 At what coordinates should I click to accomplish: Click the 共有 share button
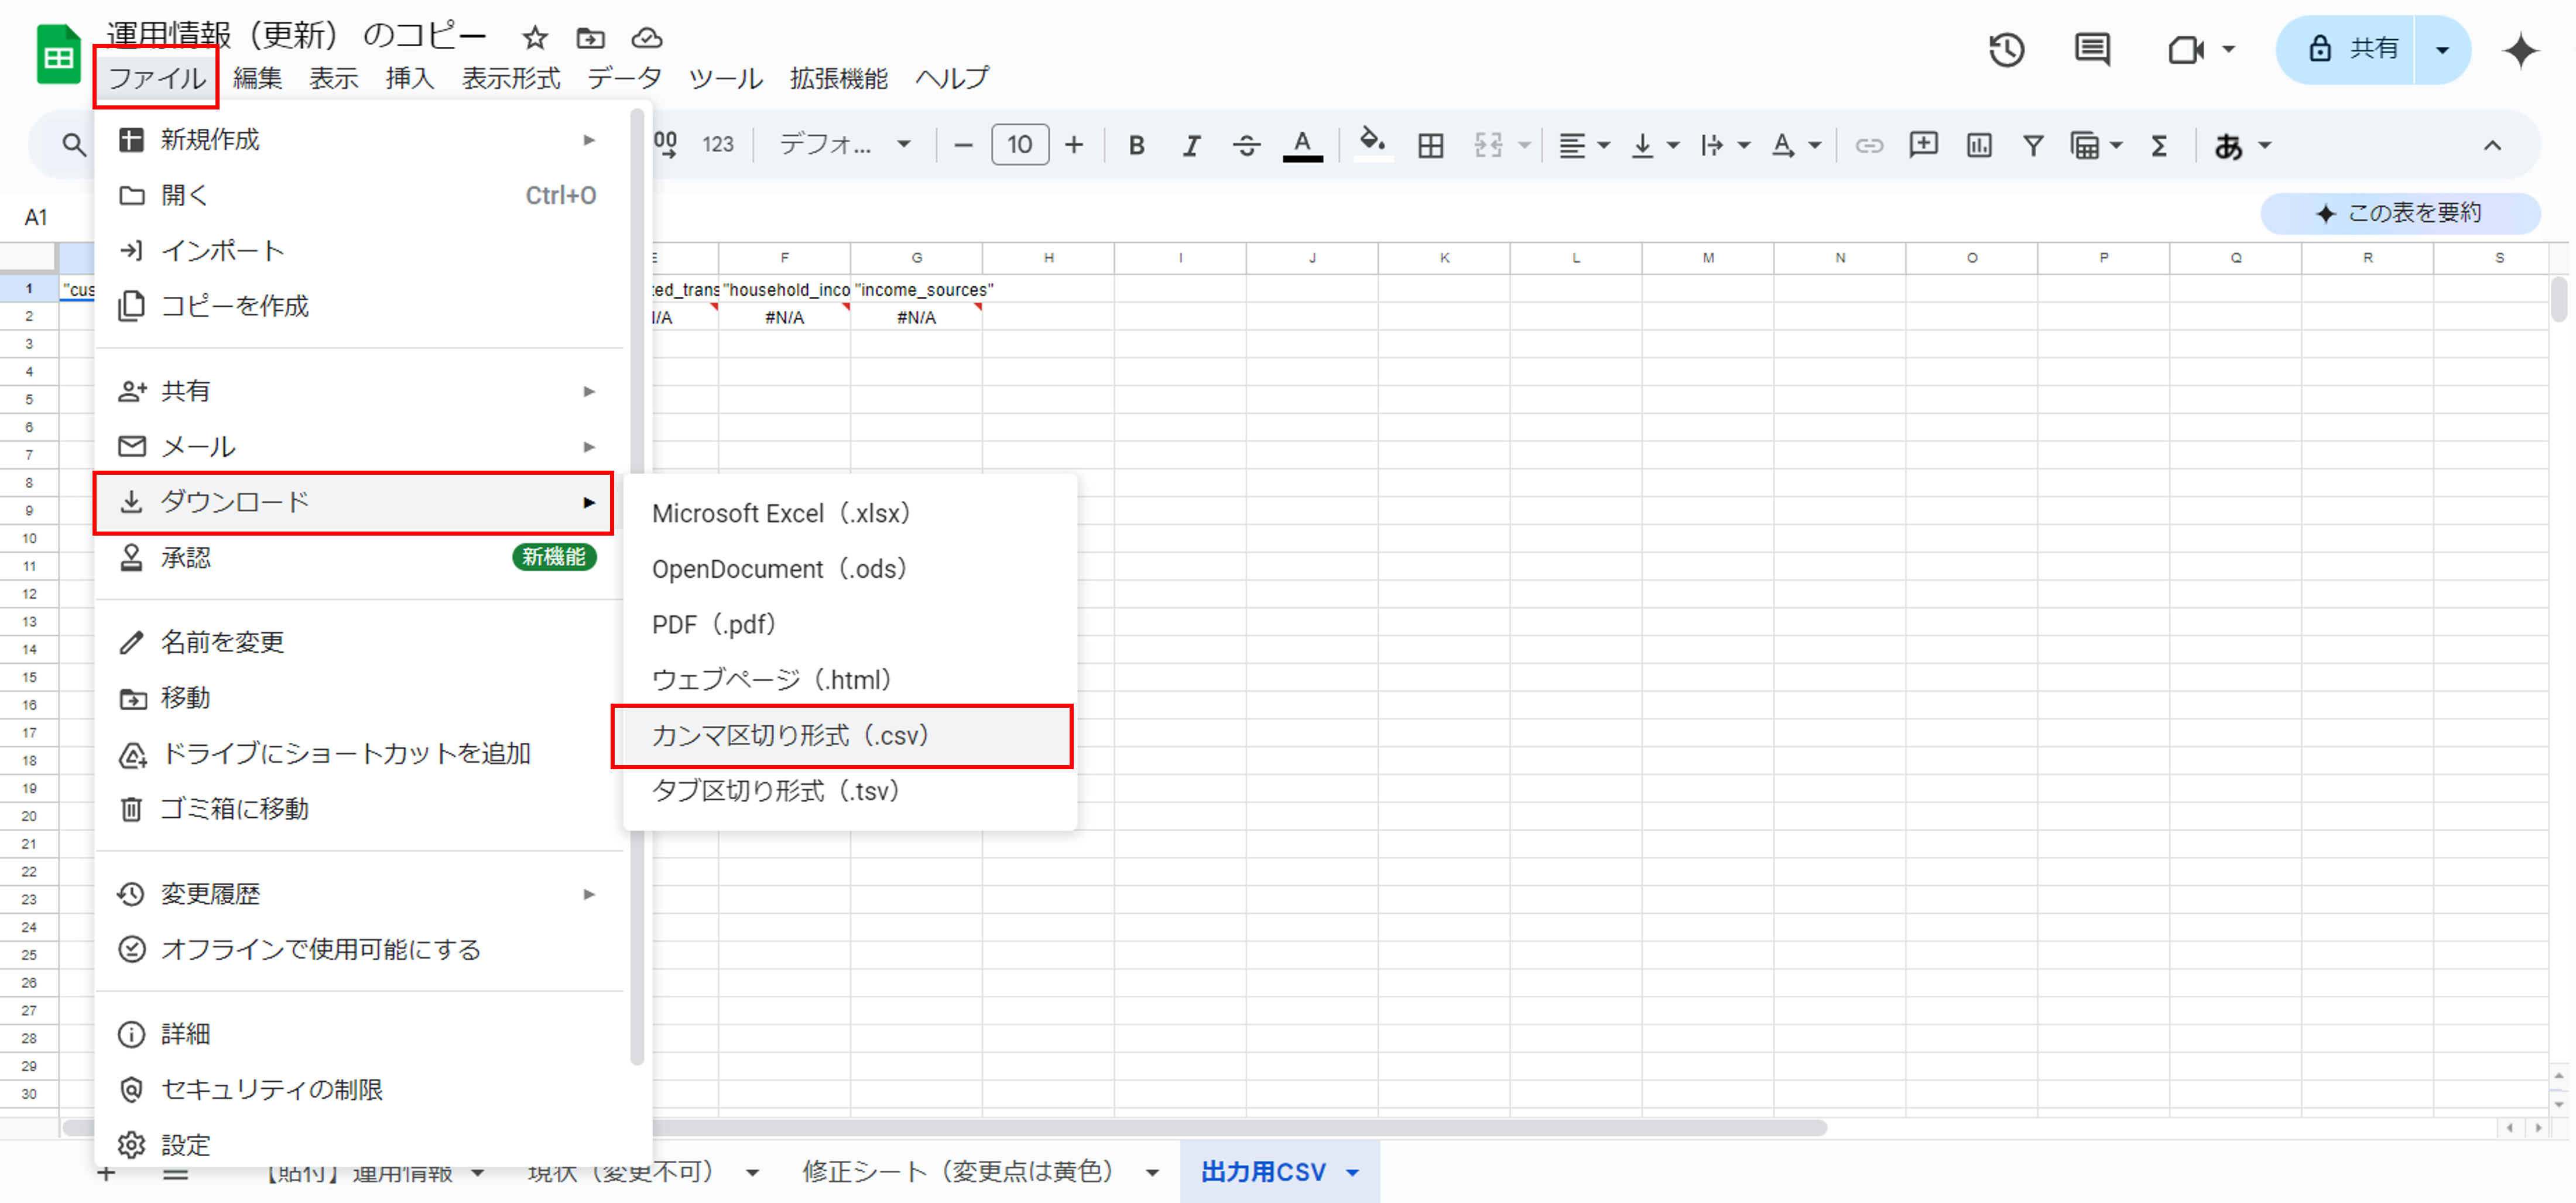(2346, 49)
